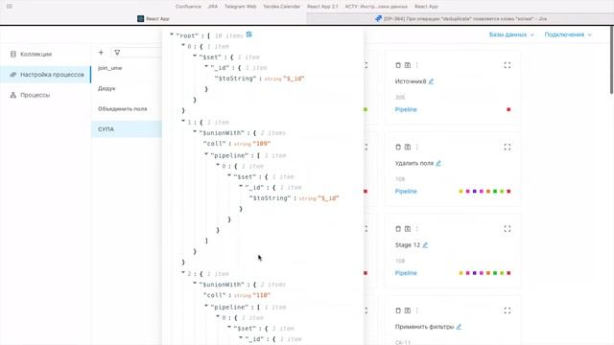Open the Yandex.Calendar bookmark

coord(281,7)
